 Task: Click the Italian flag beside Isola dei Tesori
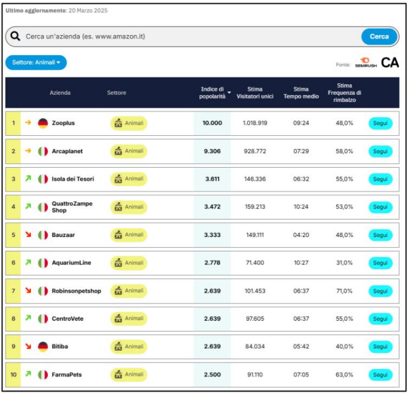pyautogui.click(x=43, y=179)
